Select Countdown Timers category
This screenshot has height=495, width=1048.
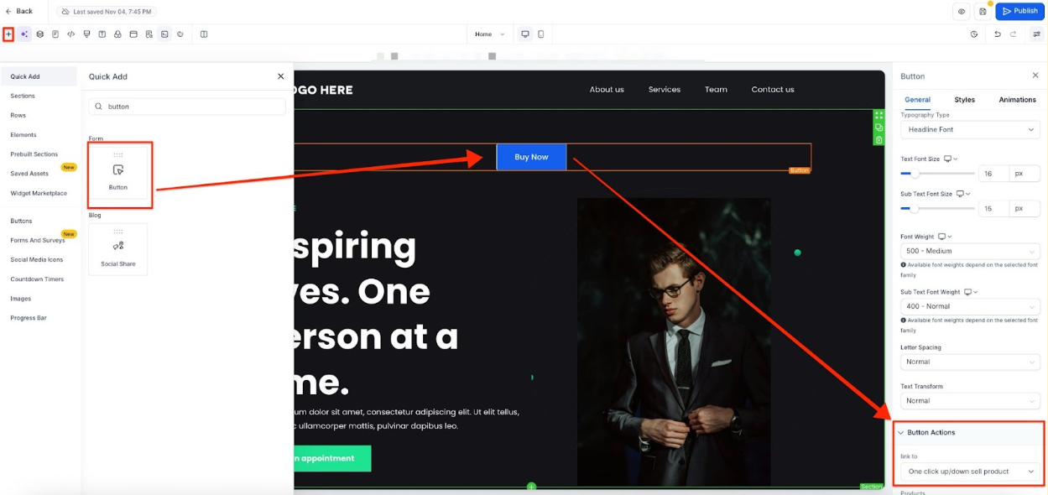pos(37,279)
